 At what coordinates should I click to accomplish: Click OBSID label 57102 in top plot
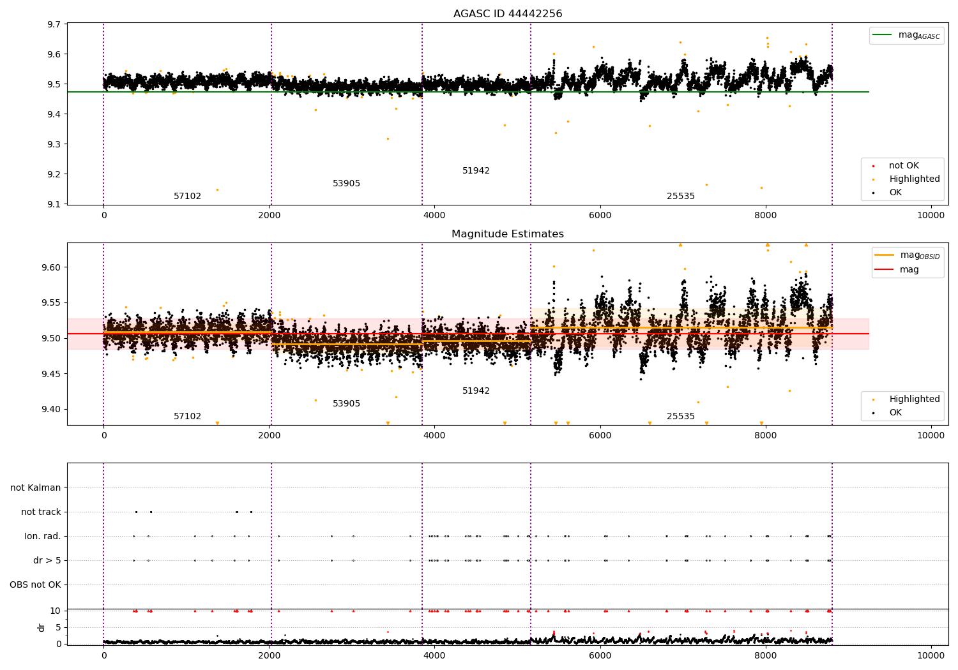point(188,197)
